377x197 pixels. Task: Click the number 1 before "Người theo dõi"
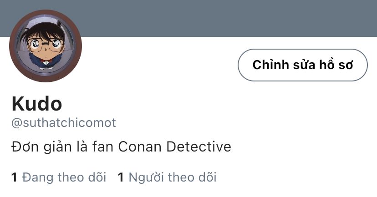point(121,177)
